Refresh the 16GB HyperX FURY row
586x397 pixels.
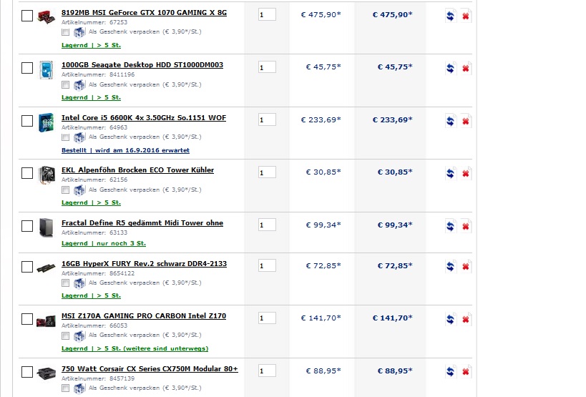click(x=450, y=267)
